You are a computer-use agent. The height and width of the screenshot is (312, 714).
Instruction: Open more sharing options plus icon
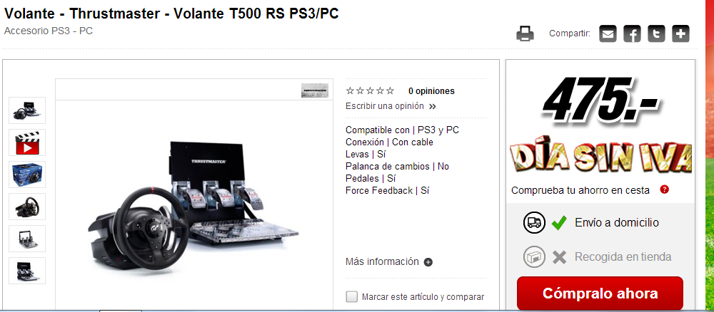click(680, 34)
